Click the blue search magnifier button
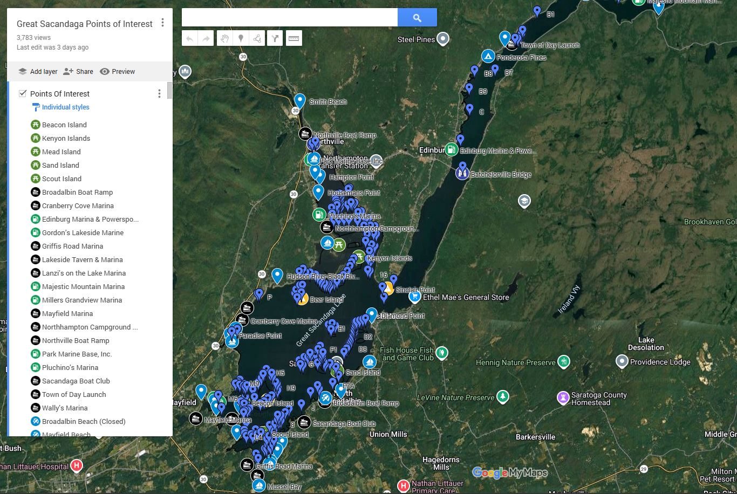The width and height of the screenshot is (737, 494). pos(417,17)
